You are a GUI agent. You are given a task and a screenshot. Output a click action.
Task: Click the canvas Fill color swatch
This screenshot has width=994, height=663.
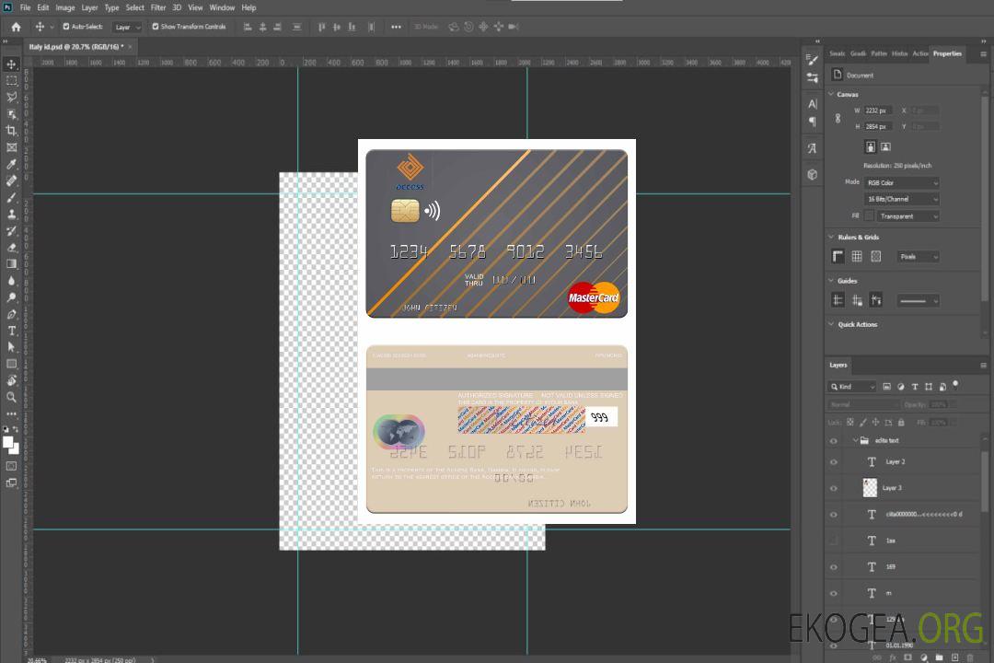point(869,216)
